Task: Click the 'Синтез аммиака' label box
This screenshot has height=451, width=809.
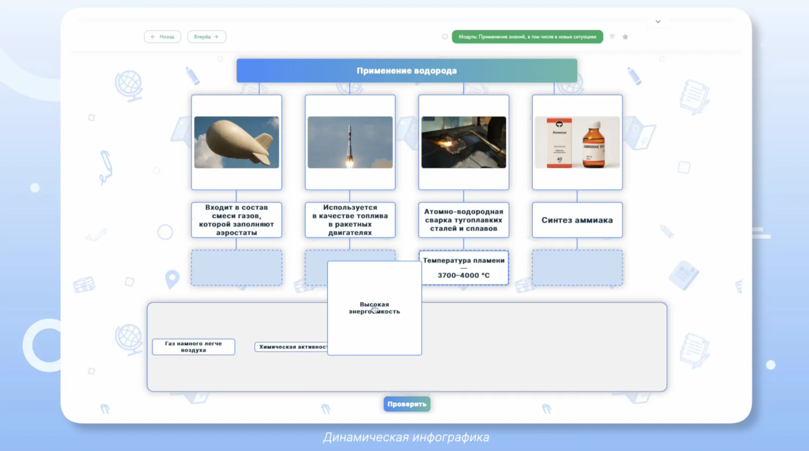Action: pos(577,220)
